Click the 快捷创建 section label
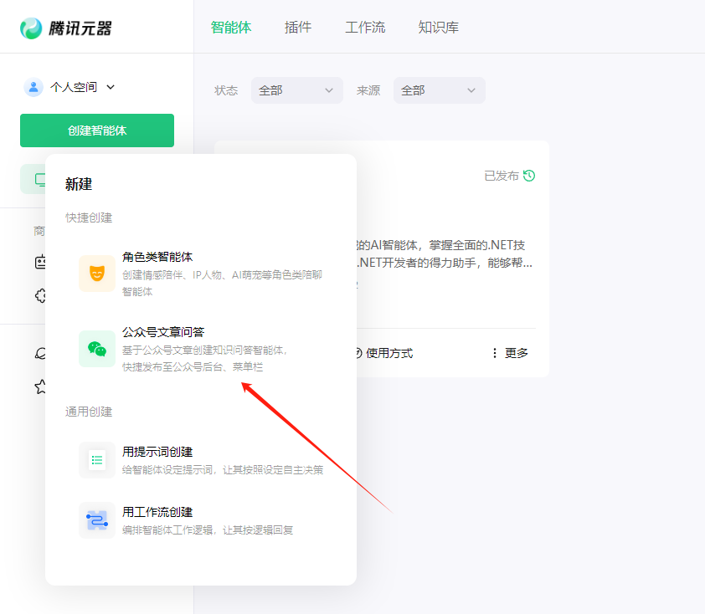705x614 pixels. [89, 217]
